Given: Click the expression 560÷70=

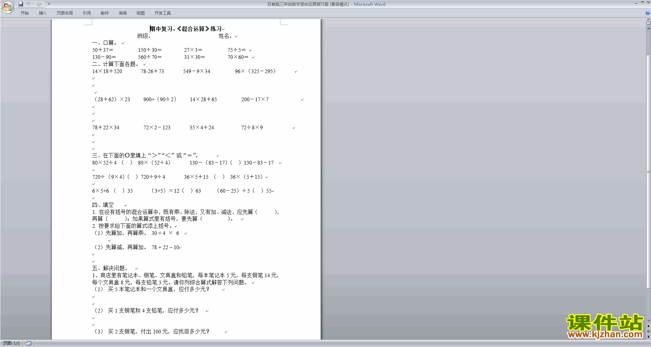Looking at the screenshot, I should click(x=150, y=57).
